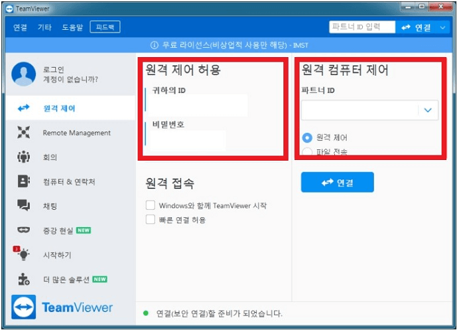Click the 귀하의 ID value field
Image resolution: width=457 pixels, height=330 pixels.
tap(198, 105)
